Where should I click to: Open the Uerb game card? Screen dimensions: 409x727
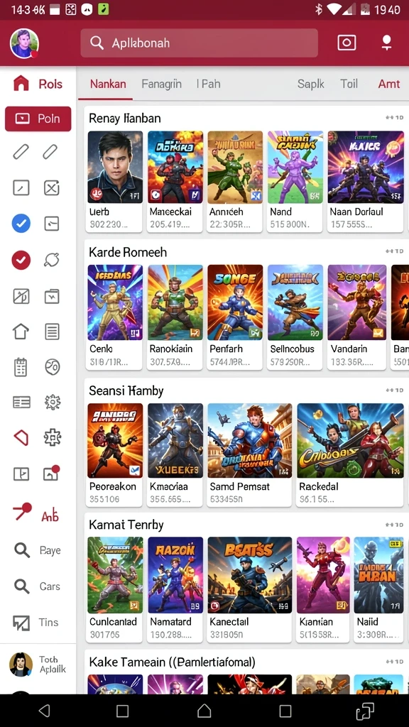pyautogui.click(x=115, y=181)
